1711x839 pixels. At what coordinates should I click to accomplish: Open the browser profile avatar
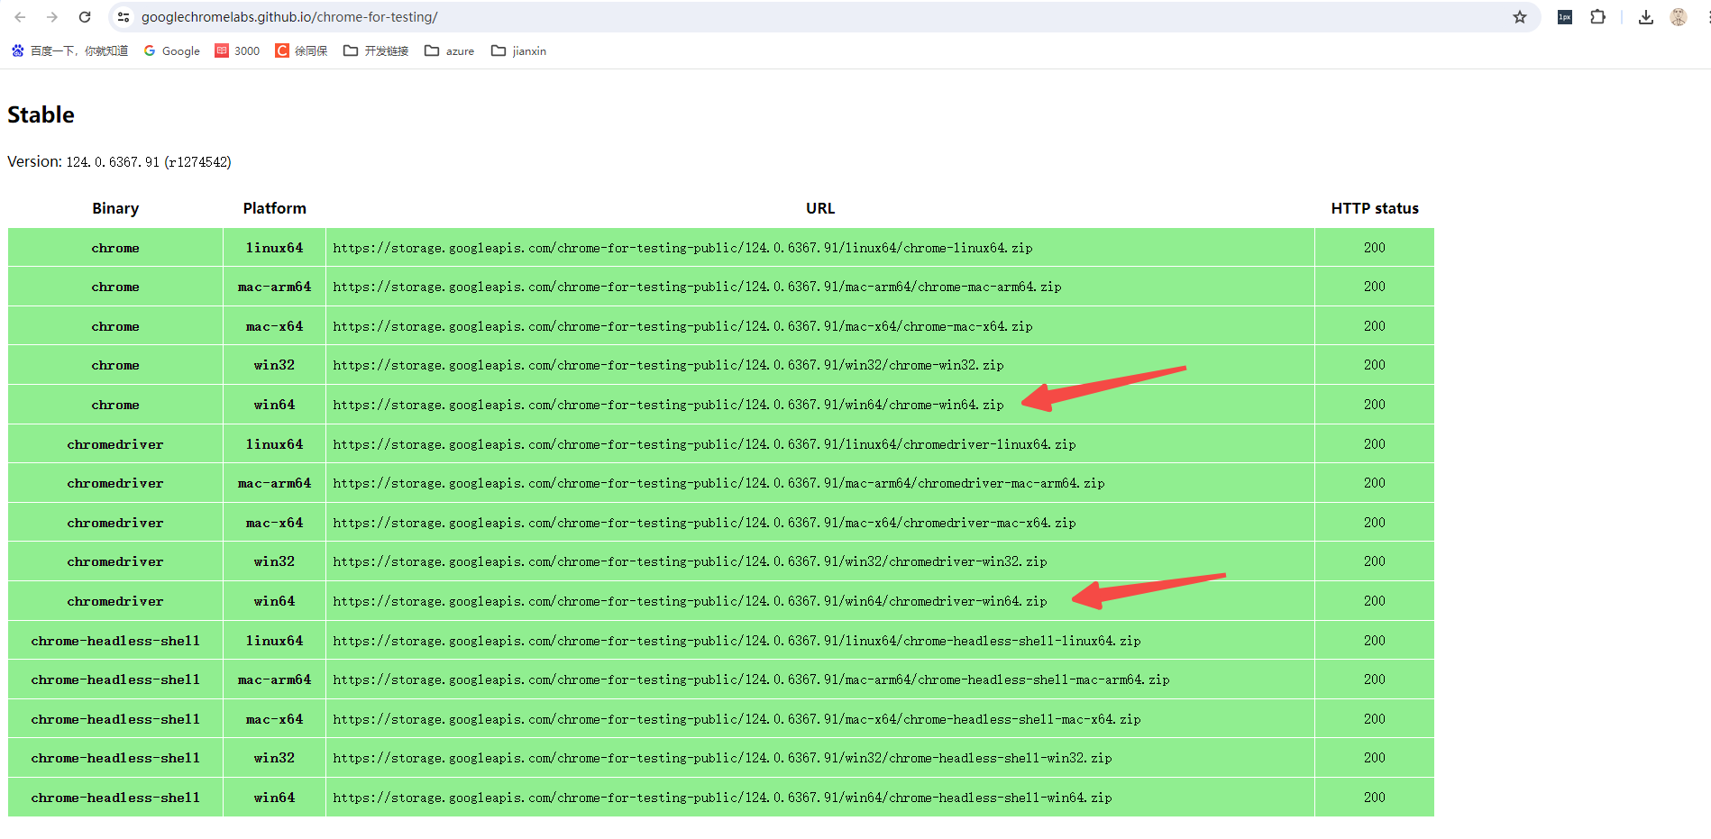pos(1678,16)
